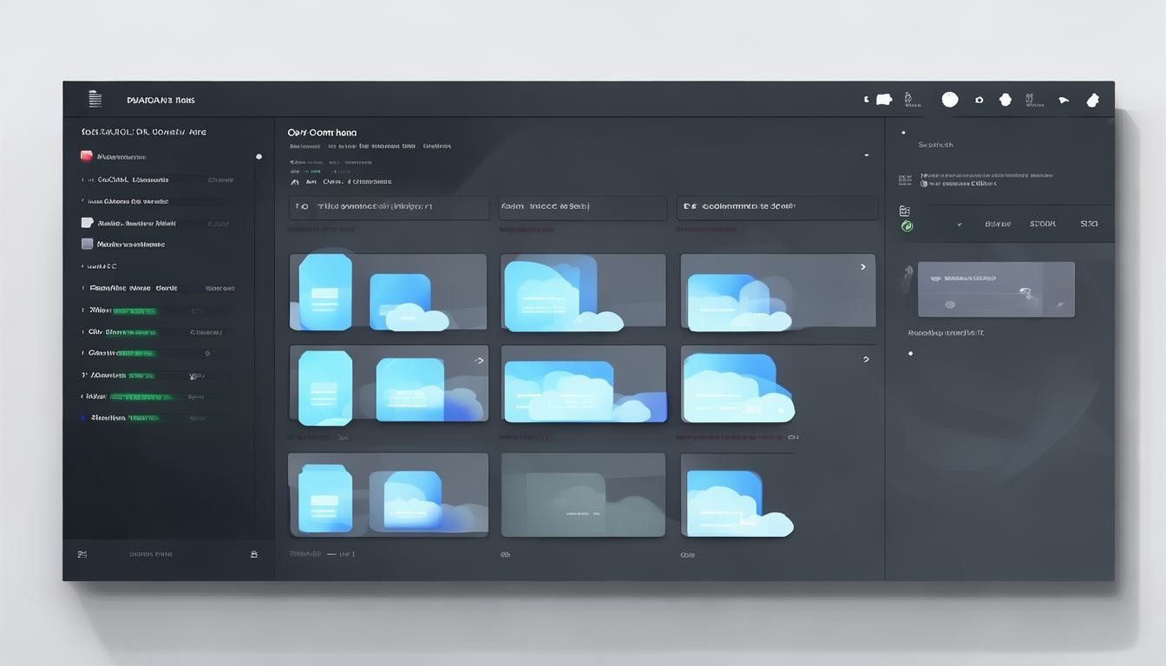Click the white dot beside the sidebar's first item

[x=259, y=157]
